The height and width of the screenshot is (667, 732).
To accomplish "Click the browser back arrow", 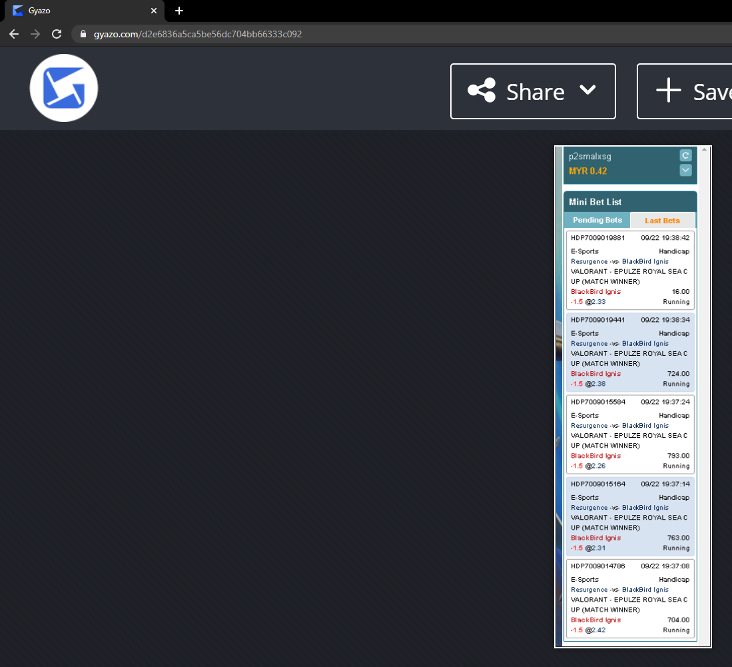I will 14,34.
